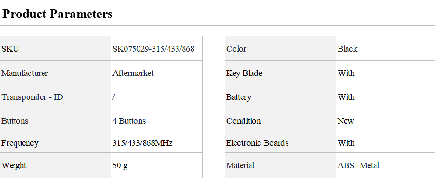Image resolution: width=435 pixels, height=178 pixels.
Task: Click the Battery label cell
Action: click(281, 96)
